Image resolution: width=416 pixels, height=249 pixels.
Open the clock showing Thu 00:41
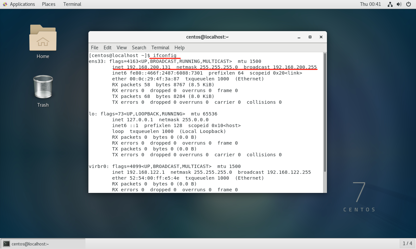click(x=370, y=4)
